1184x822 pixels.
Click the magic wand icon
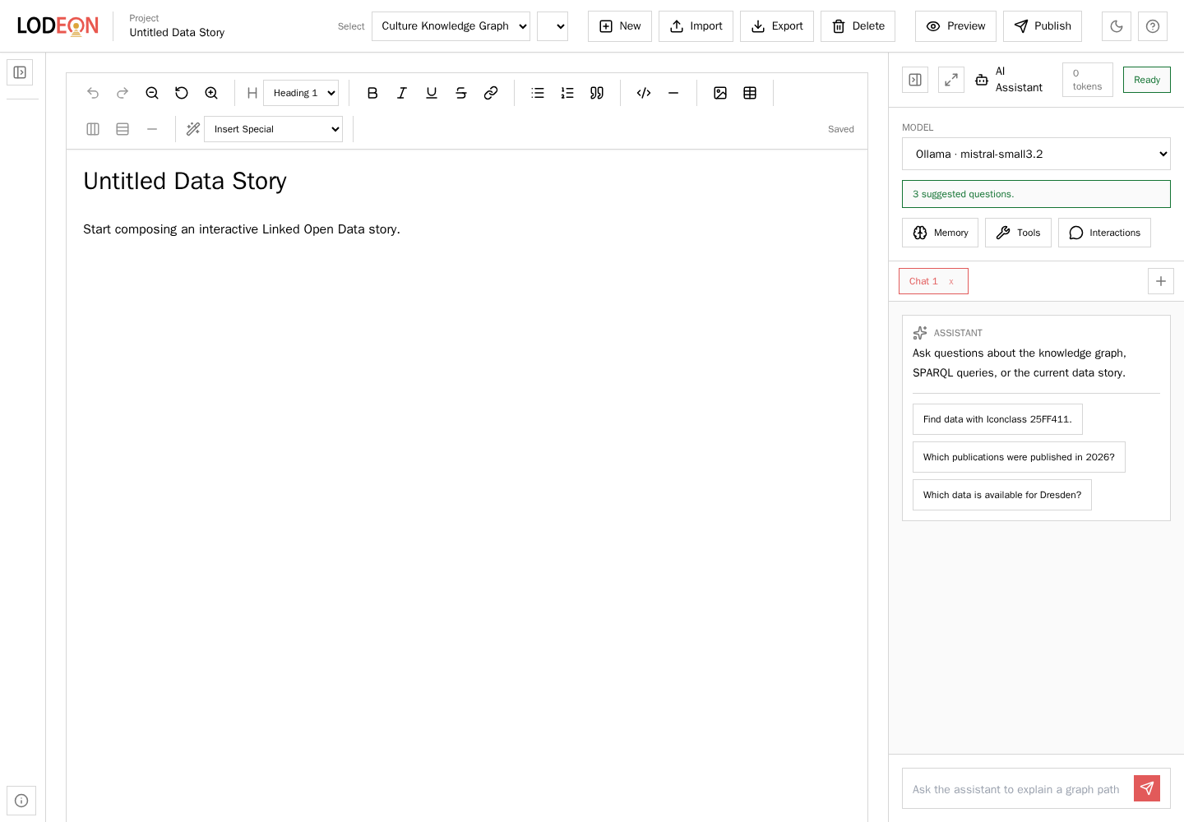click(x=193, y=129)
